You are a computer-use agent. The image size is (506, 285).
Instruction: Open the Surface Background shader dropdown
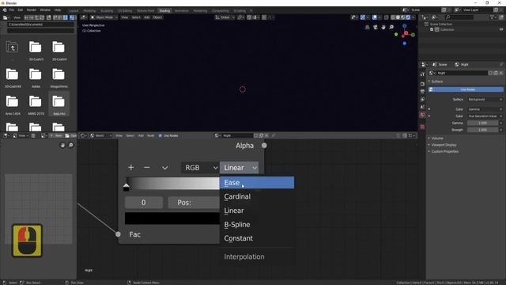(485, 100)
